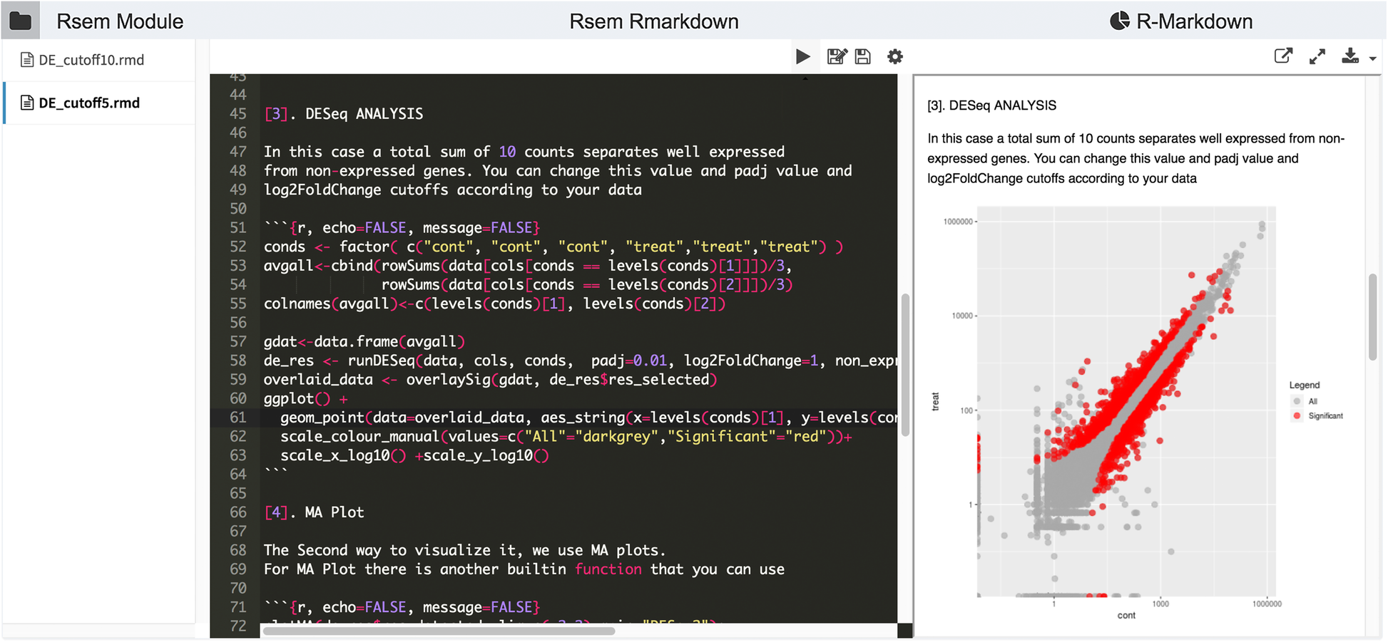
Task: Click '[3]. DESeq ANALYSIS' heading in report
Action: coord(991,105)
